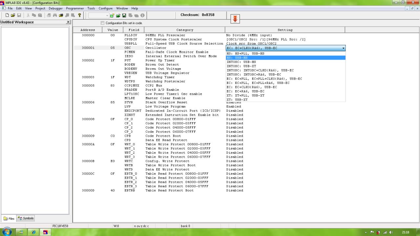Open the File menu
420x236 pixels.
10,8
